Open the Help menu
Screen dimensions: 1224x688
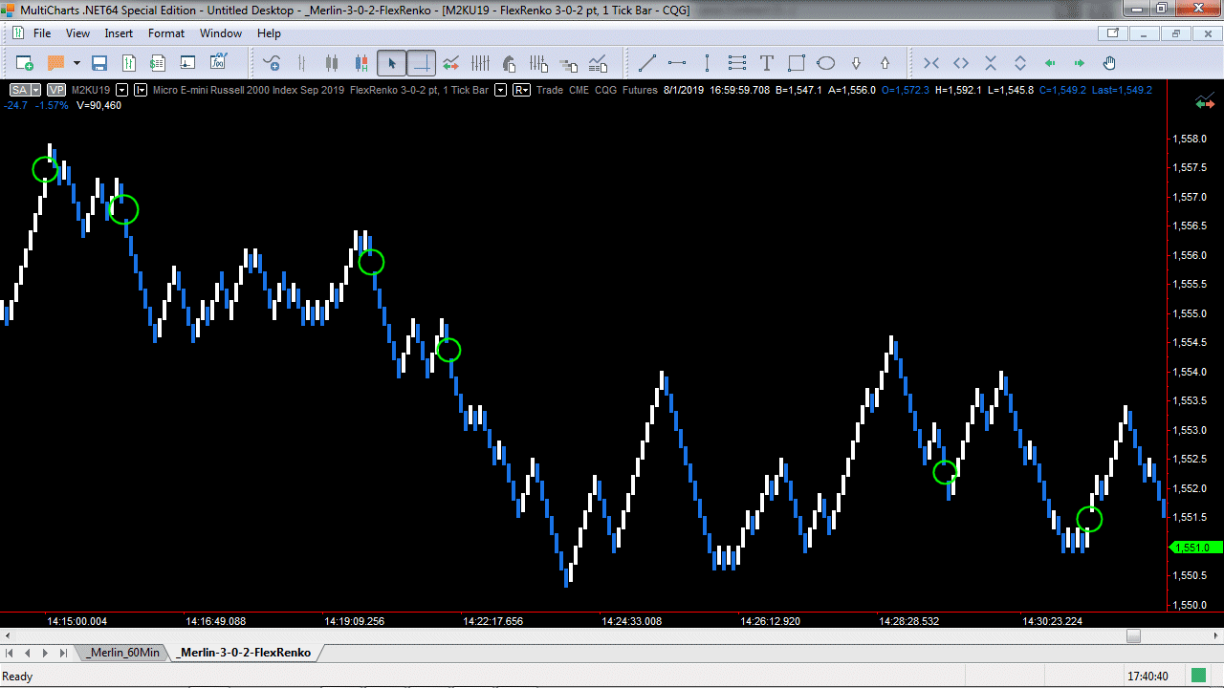[x=270, y=33]
